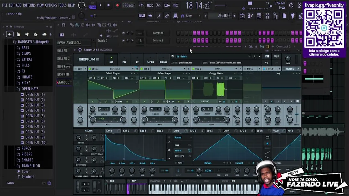Toggle the metronome icon in the toolbar
The height and width of the screenshot is (196, 349).
pyautogui.click(x=142, y=5)
